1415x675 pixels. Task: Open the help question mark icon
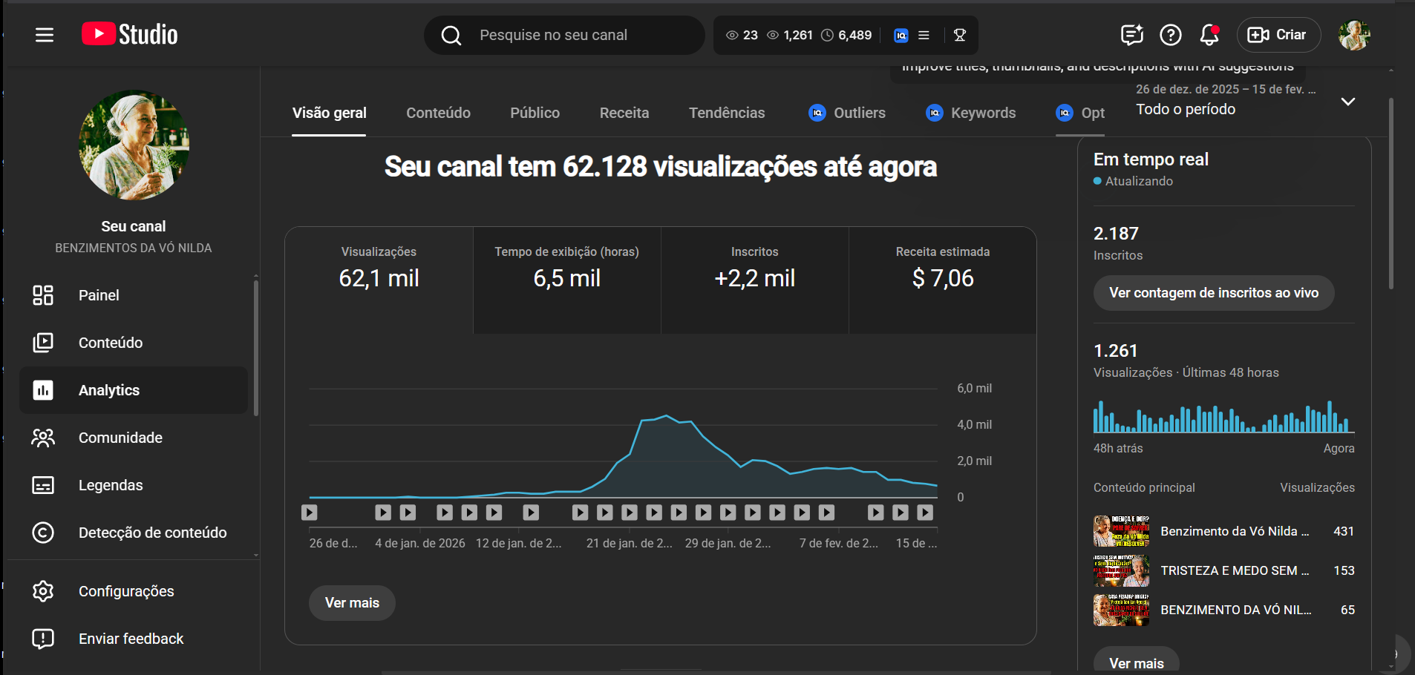click(x=1171, y=35)
